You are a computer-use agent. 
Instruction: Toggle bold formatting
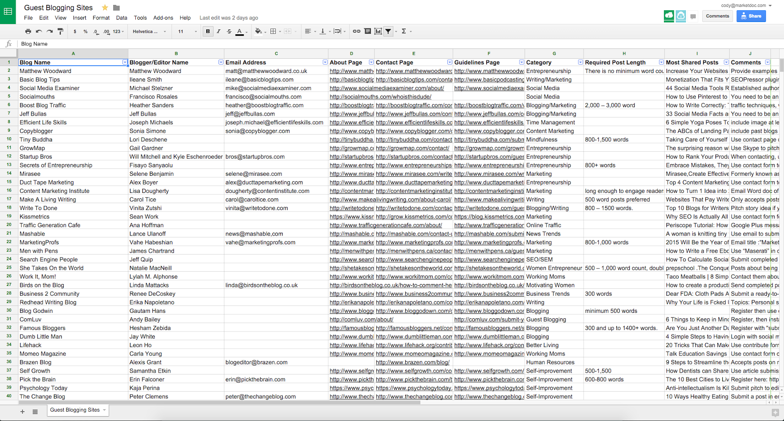pos(208,31)
